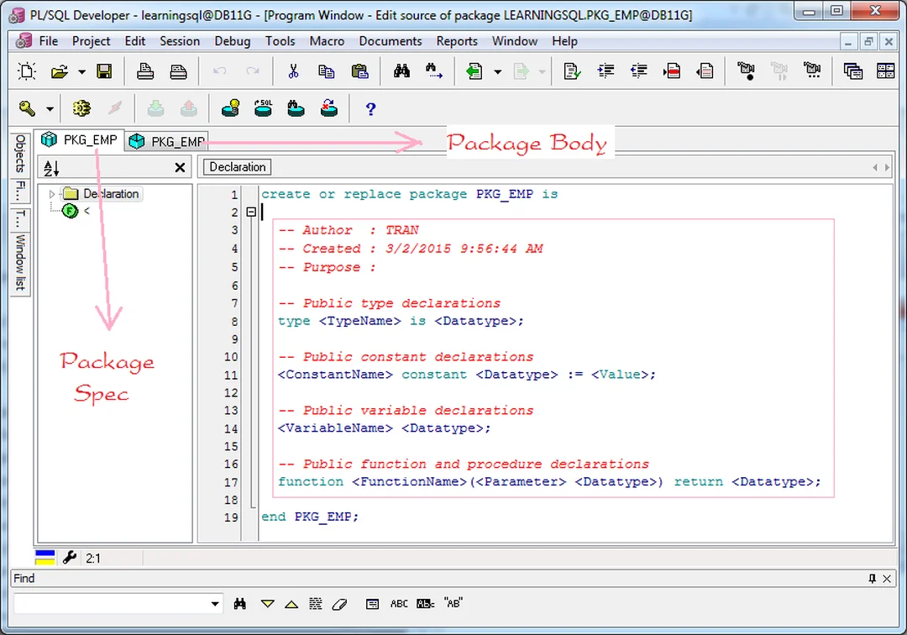
Task: Open the Macro menu
Action: pos(327,41)
